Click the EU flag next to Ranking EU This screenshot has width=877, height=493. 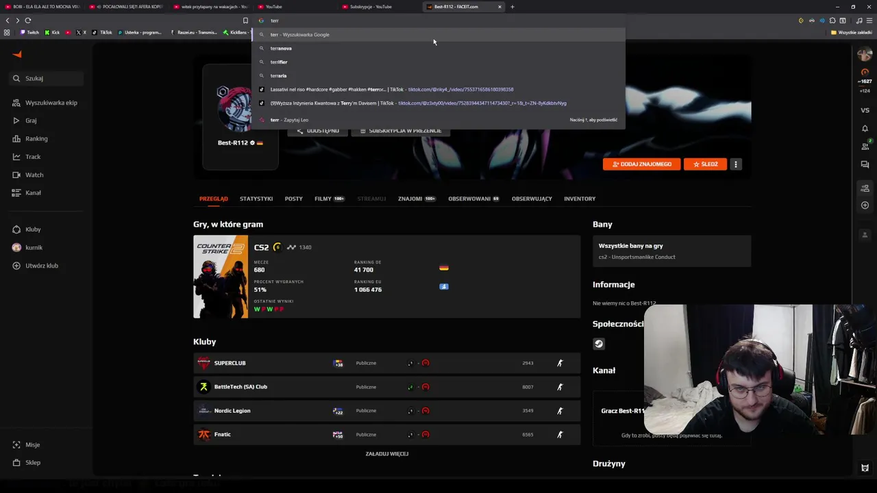444,286
